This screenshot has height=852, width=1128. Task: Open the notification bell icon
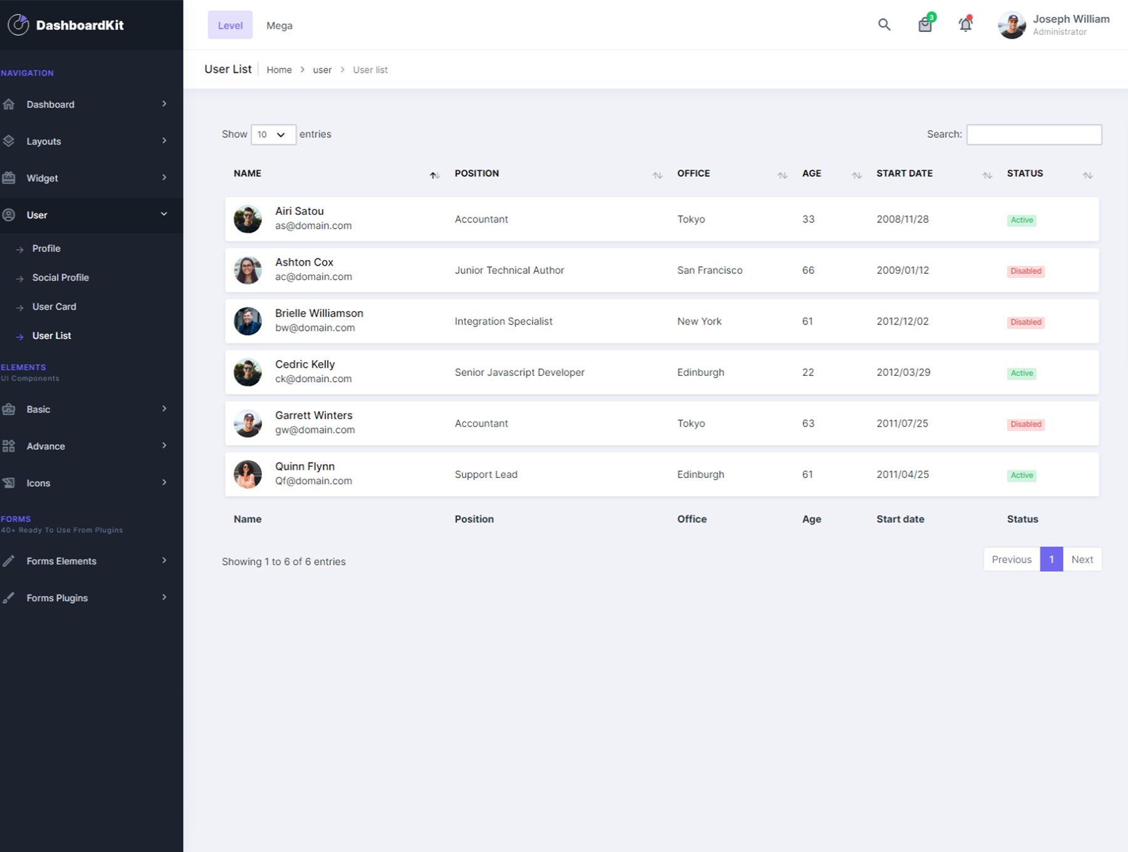pos(966,24)
